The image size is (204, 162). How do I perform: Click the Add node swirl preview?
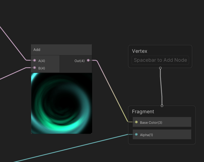[61, 103]
